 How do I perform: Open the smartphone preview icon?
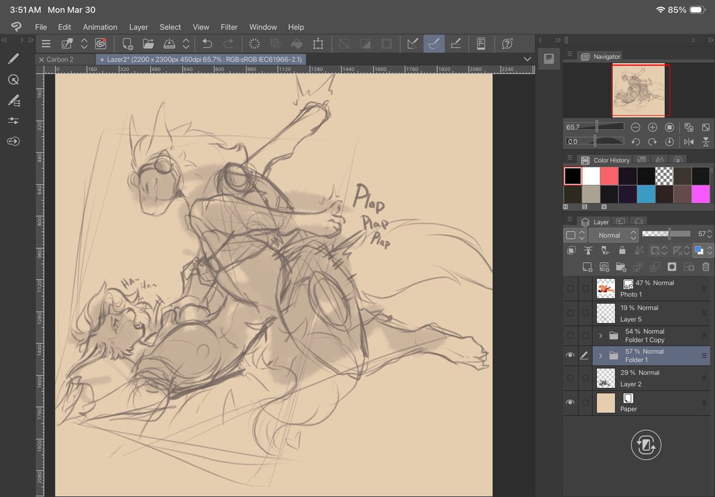point(481,44)
